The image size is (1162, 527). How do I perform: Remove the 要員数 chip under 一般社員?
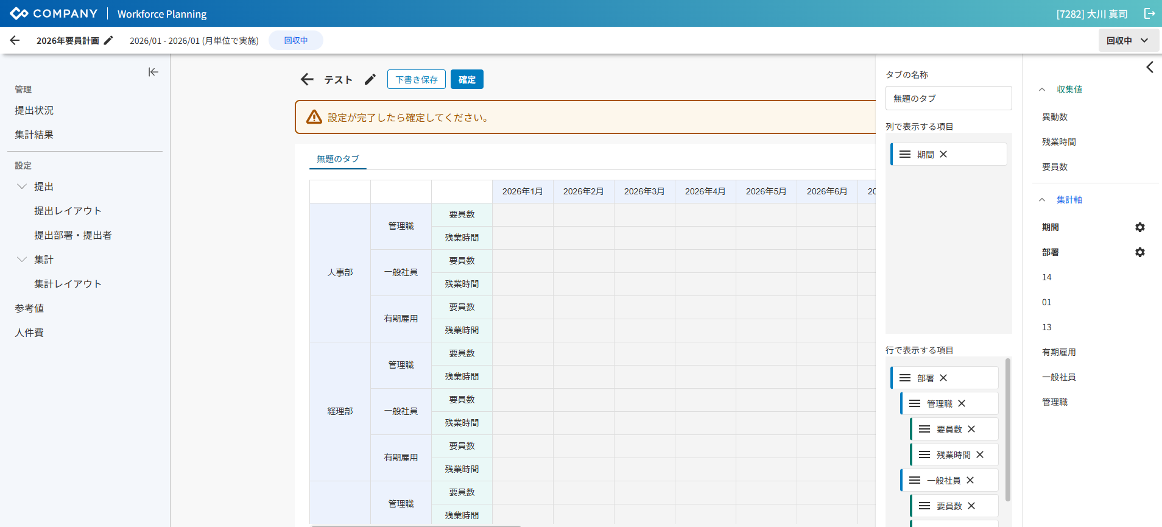(971, 506)
